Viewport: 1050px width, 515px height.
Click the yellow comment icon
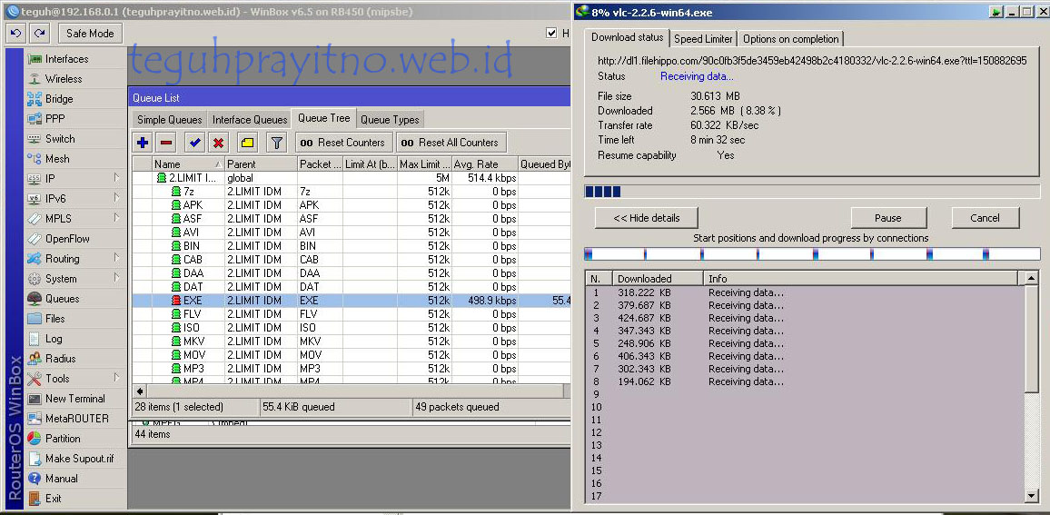(247, 142)
